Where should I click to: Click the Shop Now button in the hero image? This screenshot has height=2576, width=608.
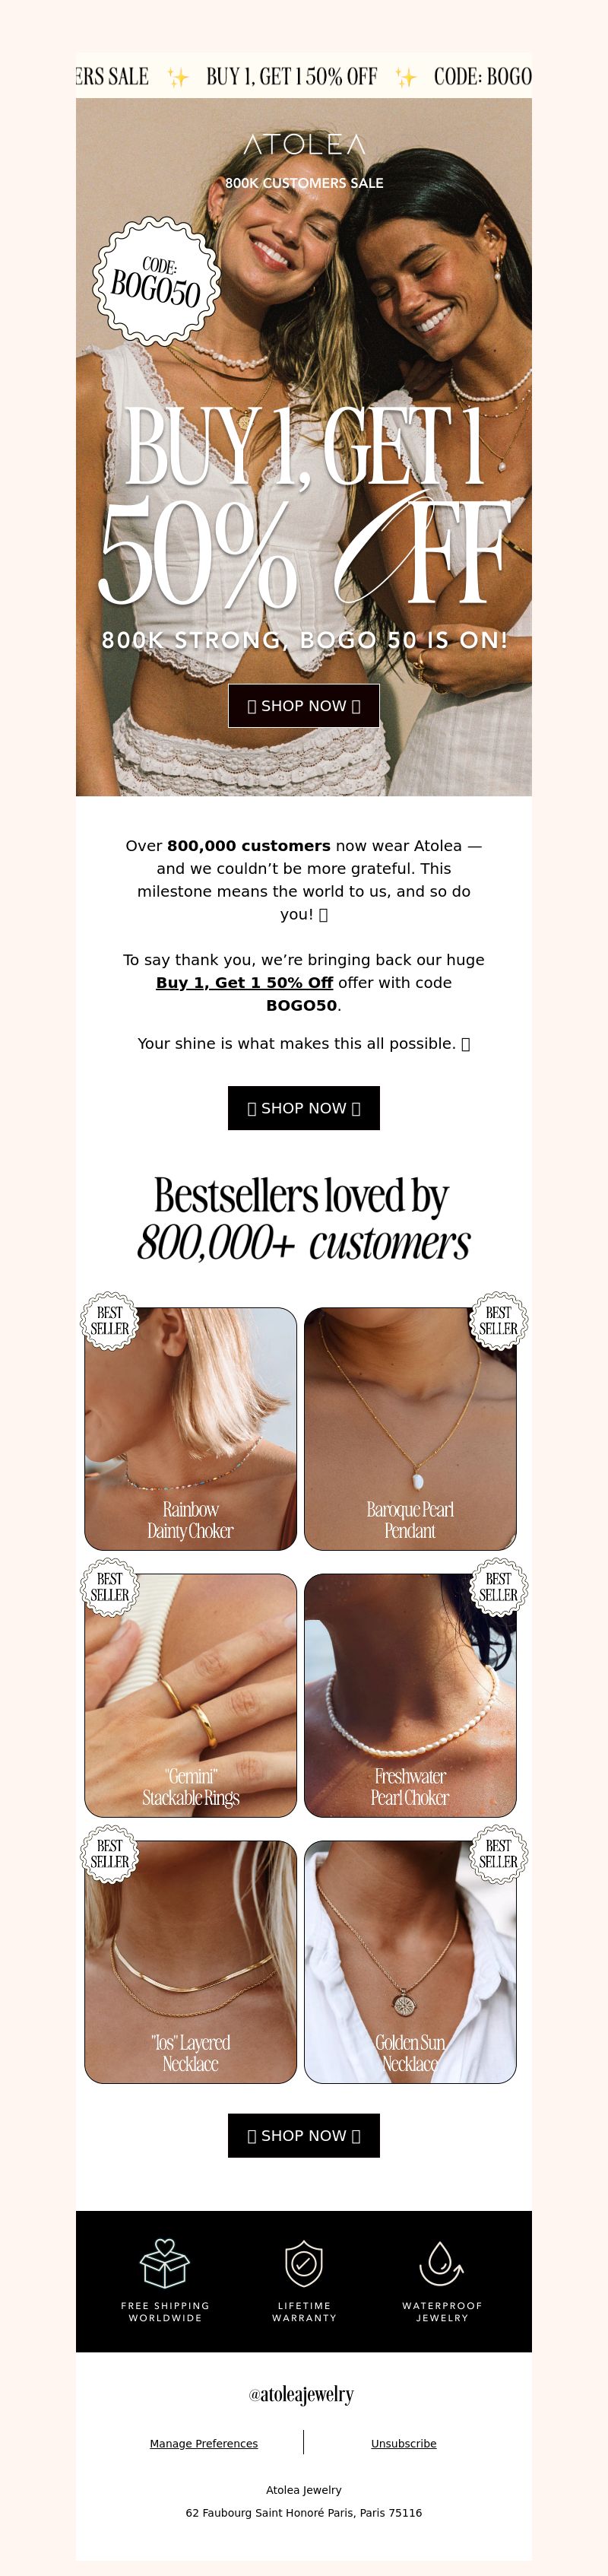pyautogui.click(x=304, y=706)
